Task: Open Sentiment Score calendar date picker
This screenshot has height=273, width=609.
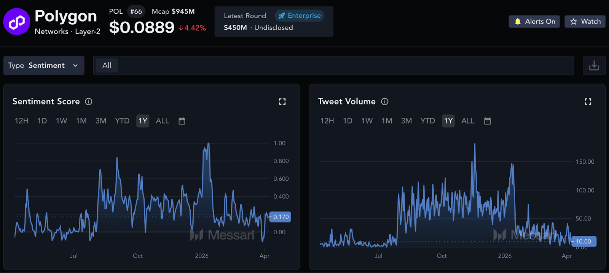Action: (182, 121)
